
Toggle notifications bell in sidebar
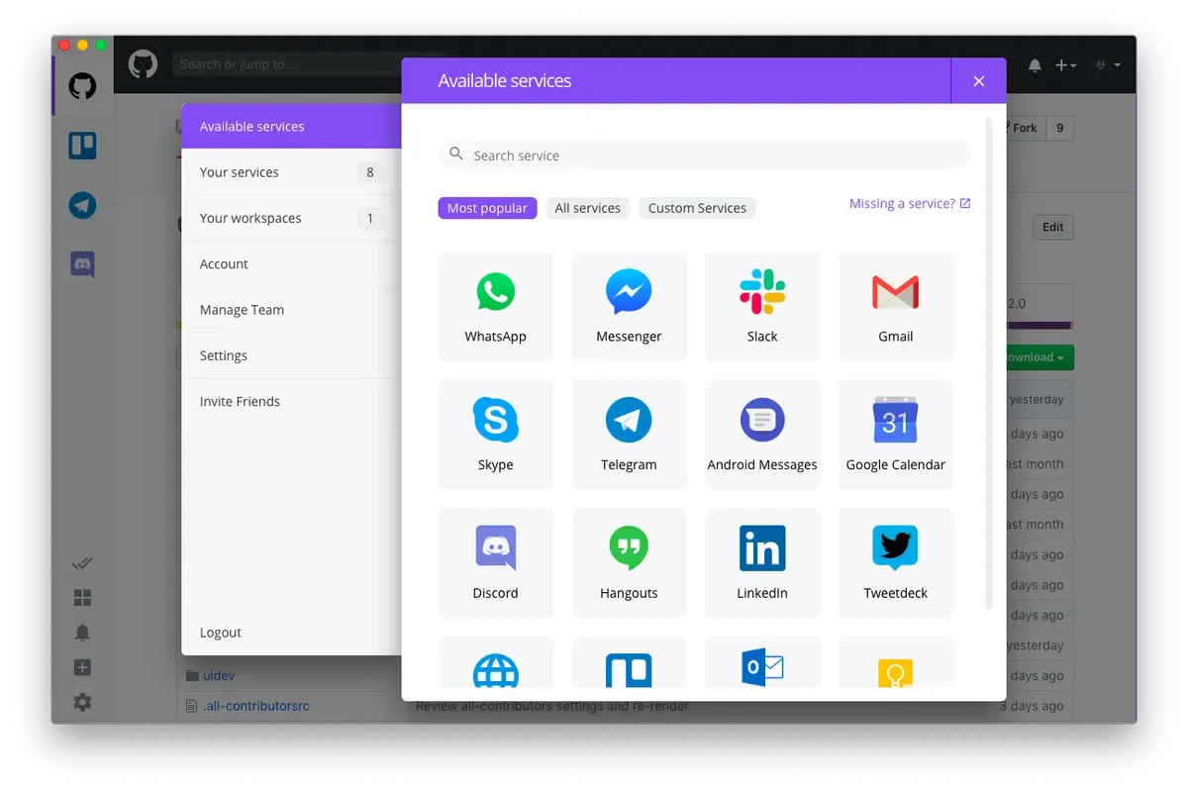click(x=82, y=633)
